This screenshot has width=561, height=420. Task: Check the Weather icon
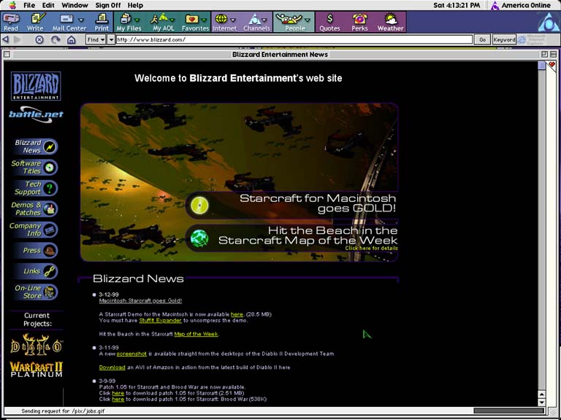coord(390,22)
